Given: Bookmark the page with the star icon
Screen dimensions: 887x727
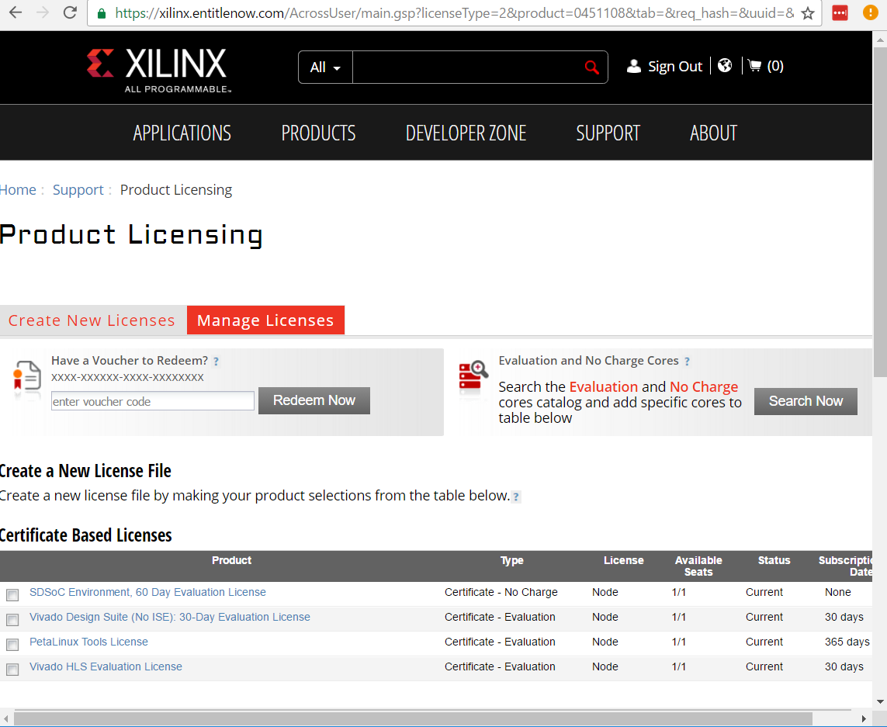Looking at the screenshot, I should pyautogui.click(x=808, y=14).
